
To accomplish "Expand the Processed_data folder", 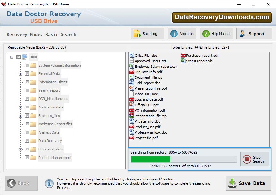I will (x=20, y=149).
